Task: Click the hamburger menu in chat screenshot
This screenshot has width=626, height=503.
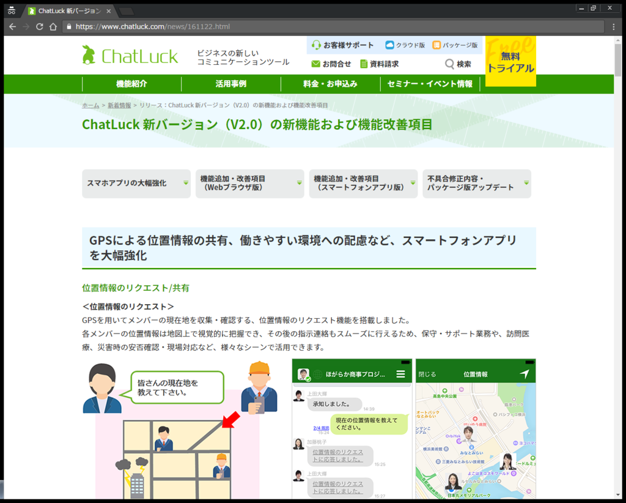Action: pos(400,374)
